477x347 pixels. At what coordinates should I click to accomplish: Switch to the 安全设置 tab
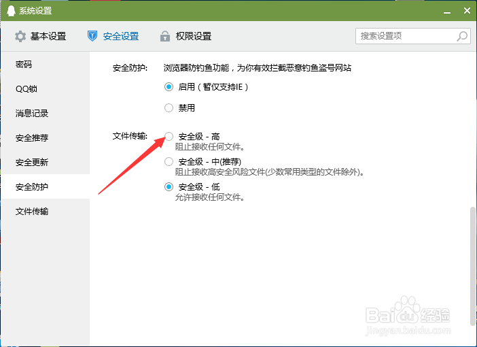pyautogui.click(x=113, y=36)
